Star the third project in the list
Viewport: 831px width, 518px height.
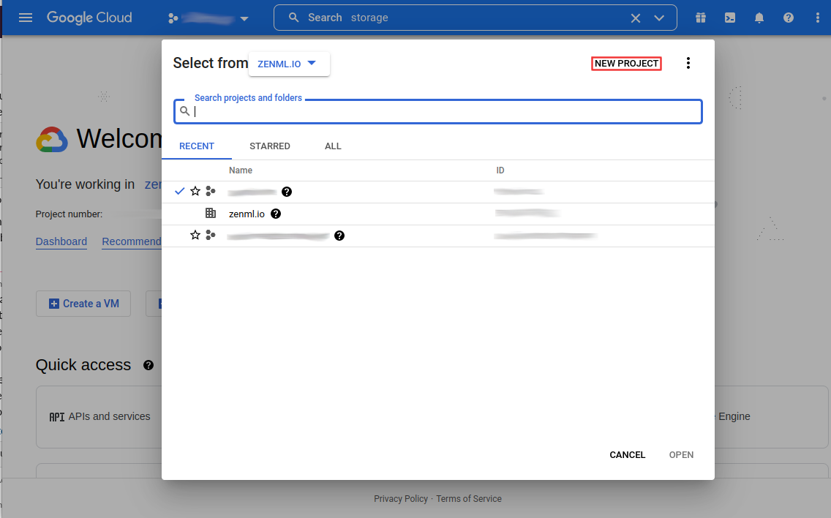pos(195,236)
